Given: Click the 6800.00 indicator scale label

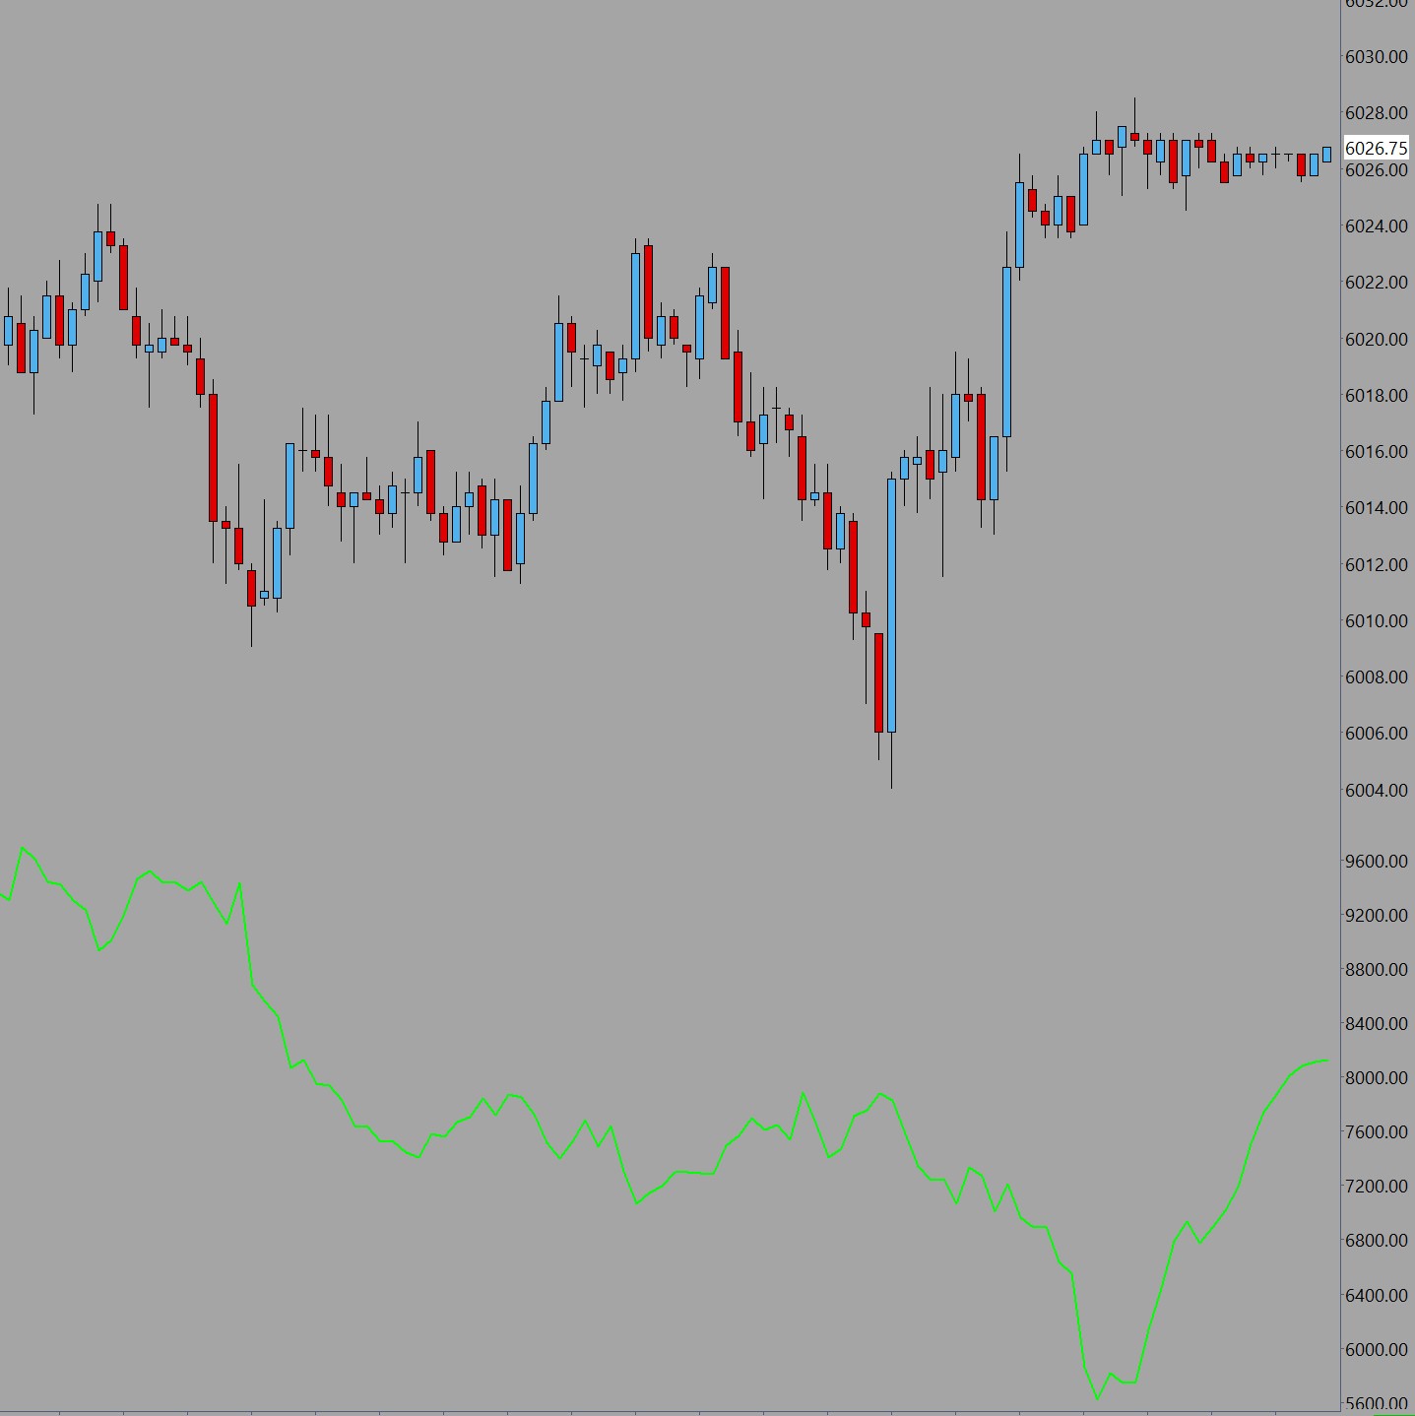Looking at the screenshot, I should click(1377, 1241).
